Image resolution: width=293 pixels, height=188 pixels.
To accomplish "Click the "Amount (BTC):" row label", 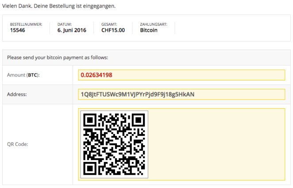I will click(x=23, y=75).
